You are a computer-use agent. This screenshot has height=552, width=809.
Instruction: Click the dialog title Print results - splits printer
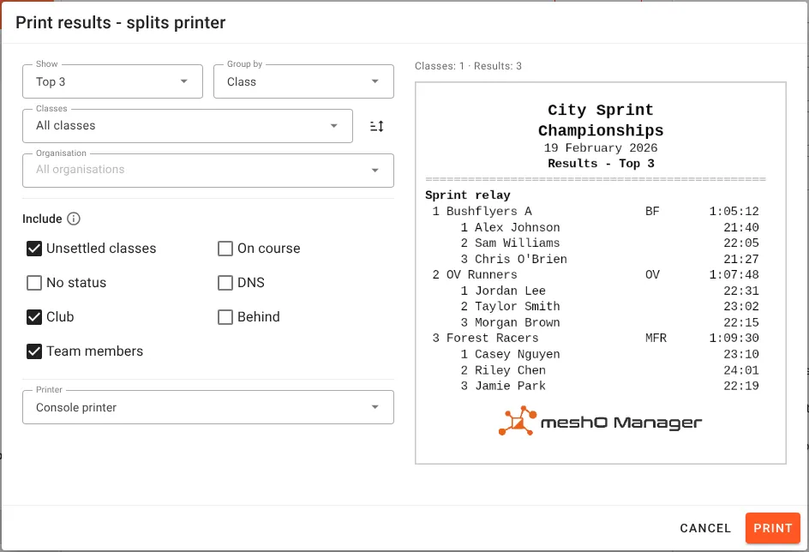pos(120,22)
